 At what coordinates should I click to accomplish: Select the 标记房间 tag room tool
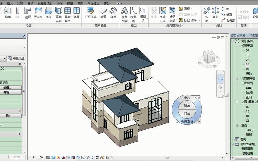(x=172, y=14)
